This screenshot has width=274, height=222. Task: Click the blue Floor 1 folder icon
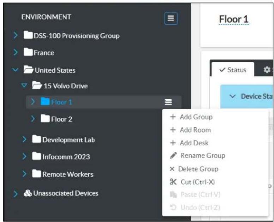click(x=45, y=101)
